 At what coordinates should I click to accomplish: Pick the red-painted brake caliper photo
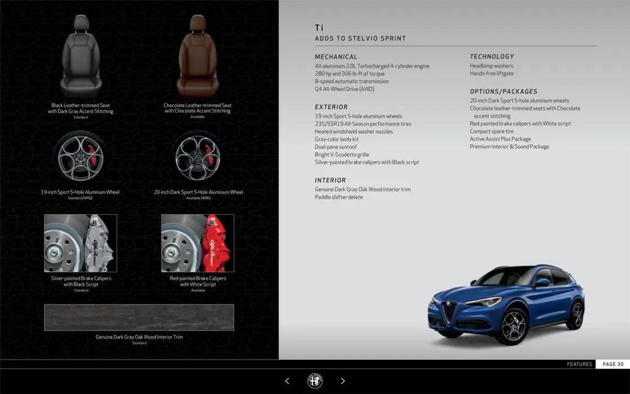(197, 243)
